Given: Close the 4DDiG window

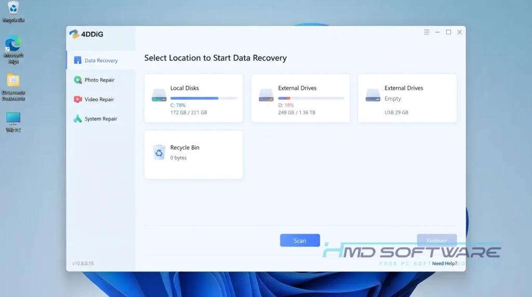Looking at the screenshot, I should [459, 32].
